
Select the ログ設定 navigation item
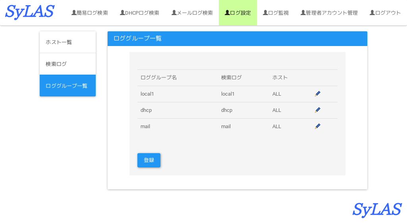[x=238, y=13]
